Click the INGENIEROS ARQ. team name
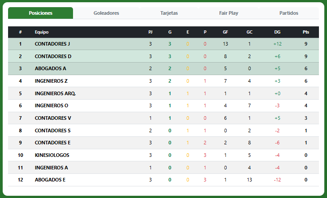This screenshot has height=198, width=327. pyautogui.click(x=55, y=93)
